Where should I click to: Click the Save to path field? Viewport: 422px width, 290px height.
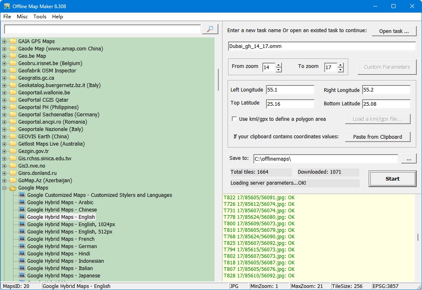tap(325, 159)
